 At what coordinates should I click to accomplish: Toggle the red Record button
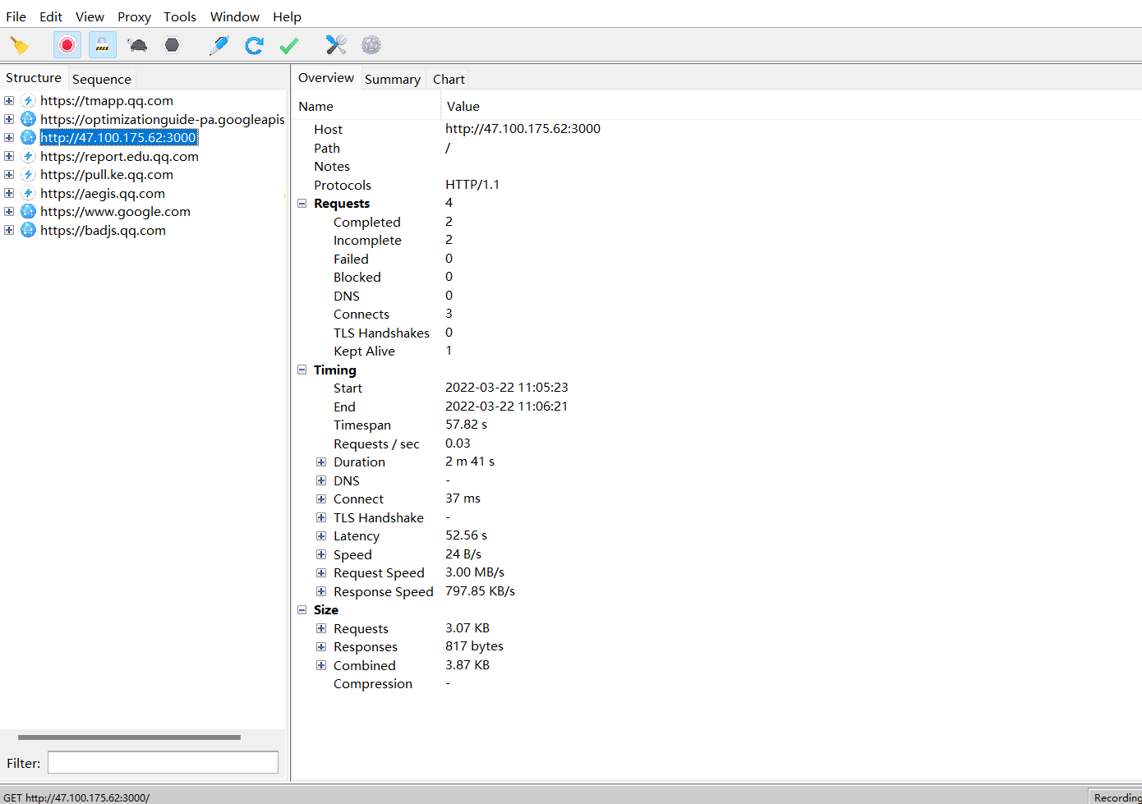tap(67, 45)
